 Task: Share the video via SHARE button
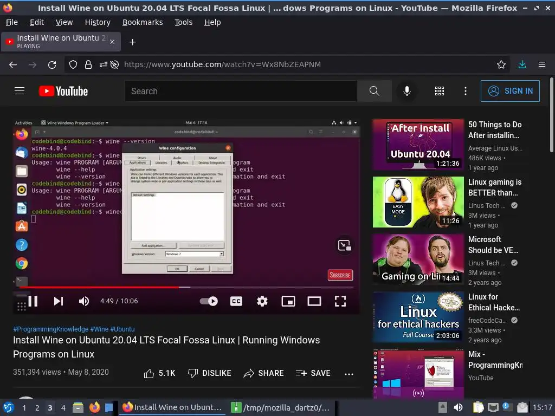point(264,373)
